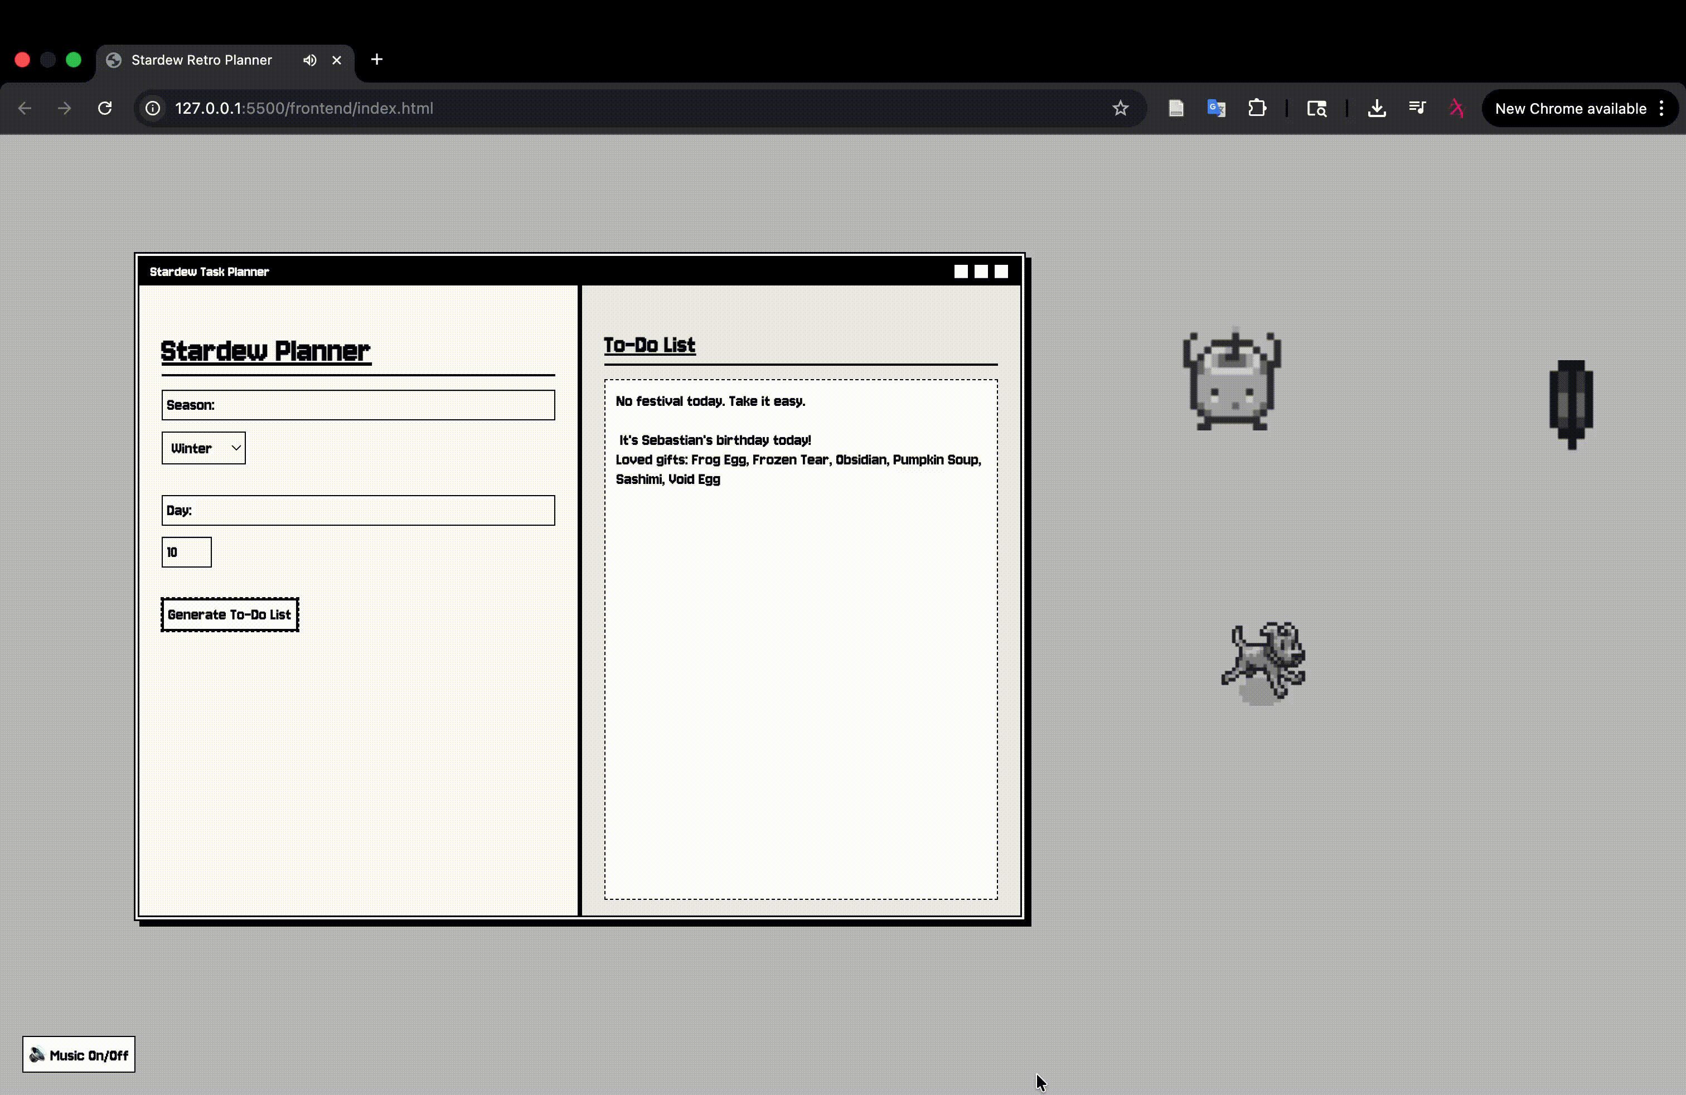Image resolution: width=1686 pixels, height=1095 pixels.
Task: Select the screen search icon in the toolbar
Action: click(1316, 108)
